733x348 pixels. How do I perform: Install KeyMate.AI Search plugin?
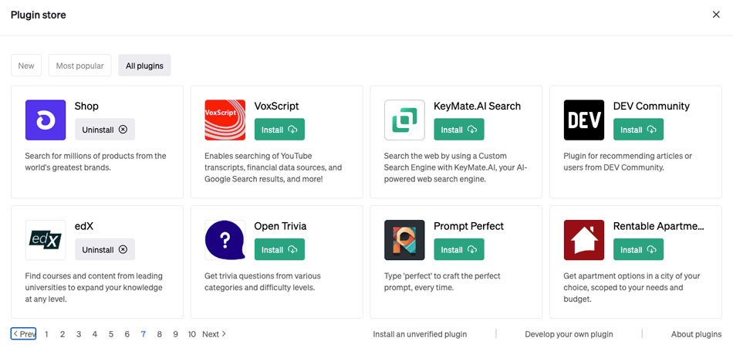click(x=459, y=130)
